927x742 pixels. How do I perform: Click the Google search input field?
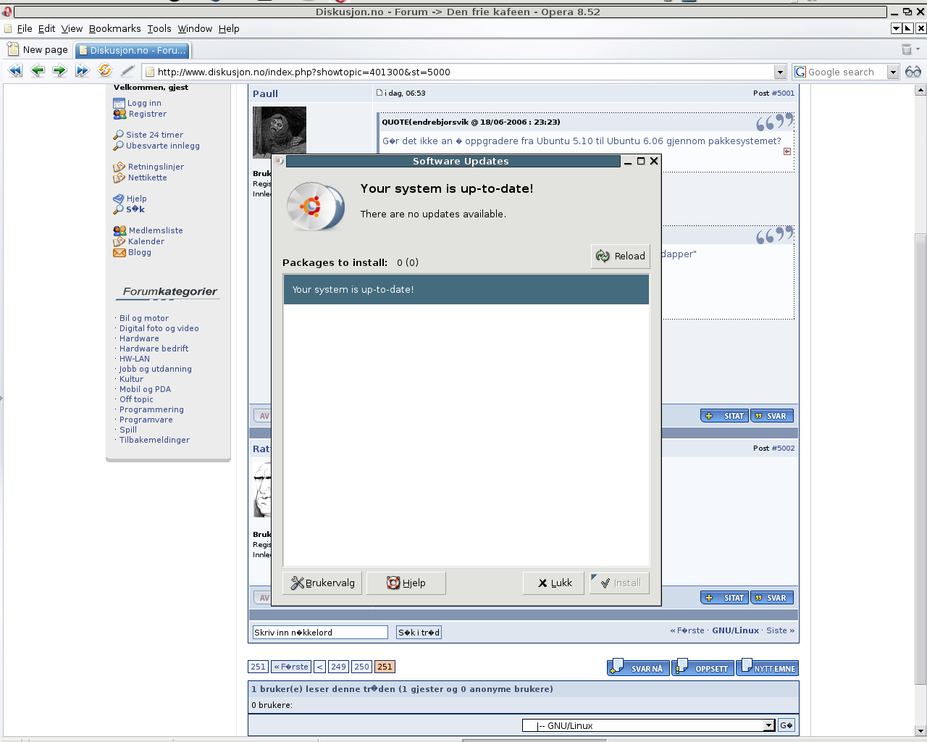(846, 72)
